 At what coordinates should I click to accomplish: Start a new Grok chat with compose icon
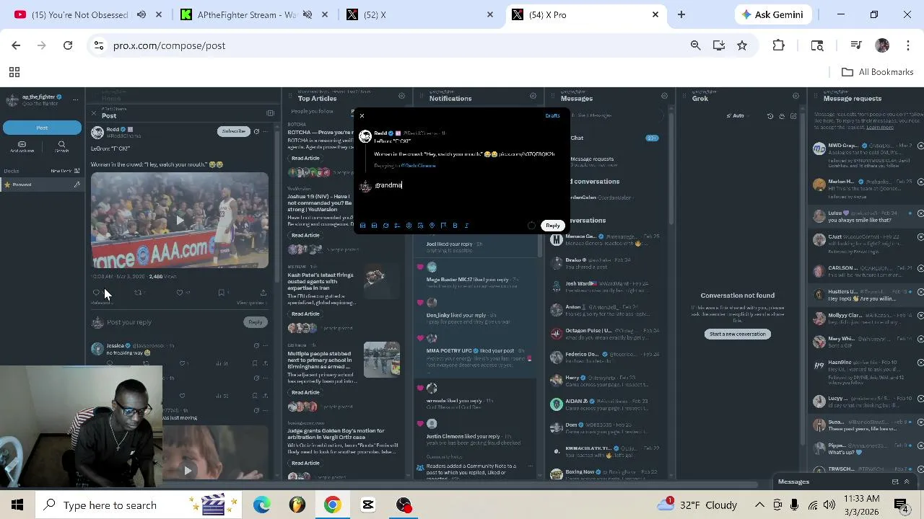tap(793, 115)
